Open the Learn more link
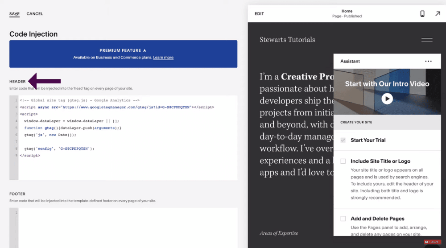This screenshot has width=446, height=248. pyautogui.click(x=163, y=58)
